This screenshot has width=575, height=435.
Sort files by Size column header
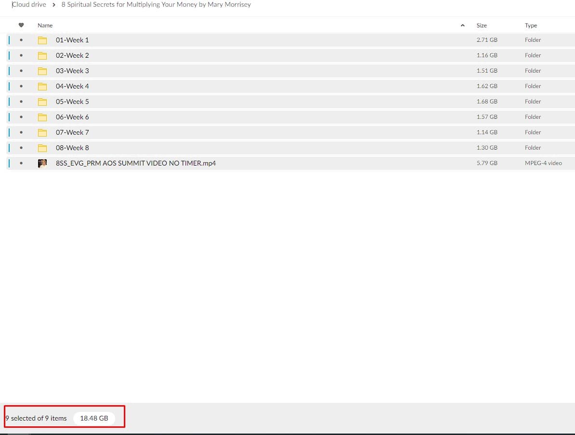(481, 26)
